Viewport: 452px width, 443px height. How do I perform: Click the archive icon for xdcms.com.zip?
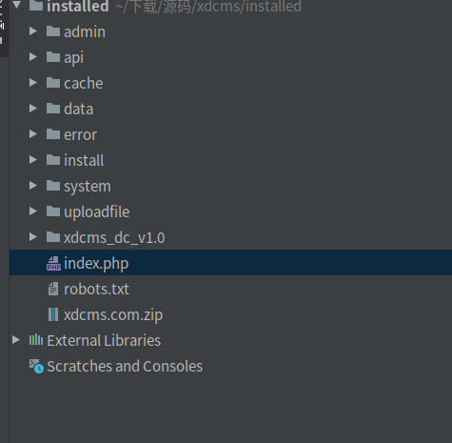pyautogui.click(x=53, y=314)
